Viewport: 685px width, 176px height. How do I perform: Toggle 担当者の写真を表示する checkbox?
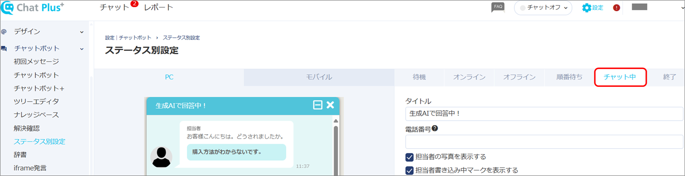[409, 157]
